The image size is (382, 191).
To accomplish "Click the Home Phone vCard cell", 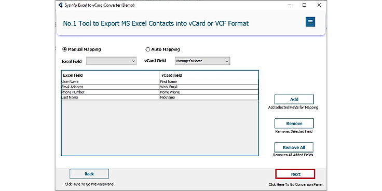I will pyautogui.click(x=209, y=92).
